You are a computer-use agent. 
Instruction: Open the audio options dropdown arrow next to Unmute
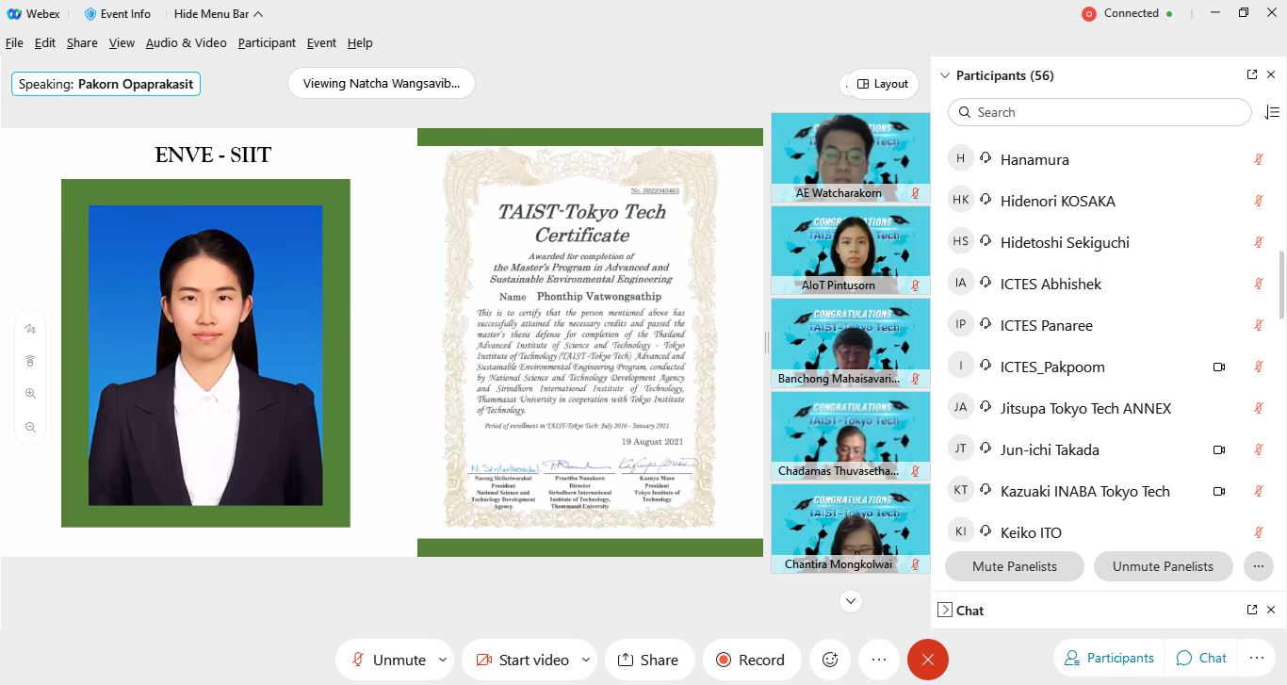[444, 660]
